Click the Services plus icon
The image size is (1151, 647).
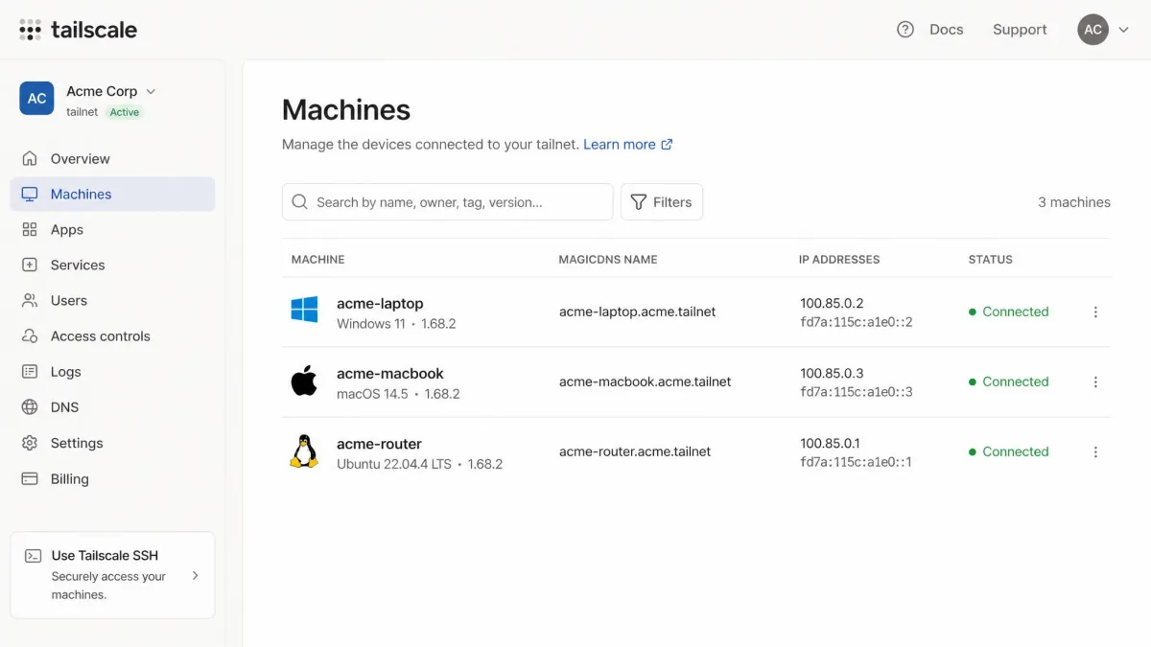point(30,265)
